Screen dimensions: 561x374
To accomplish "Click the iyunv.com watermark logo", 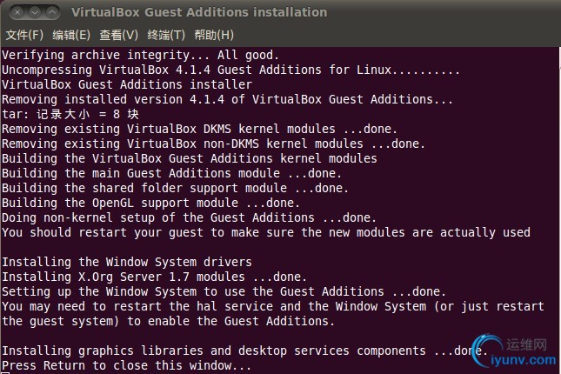I will 518,350.
